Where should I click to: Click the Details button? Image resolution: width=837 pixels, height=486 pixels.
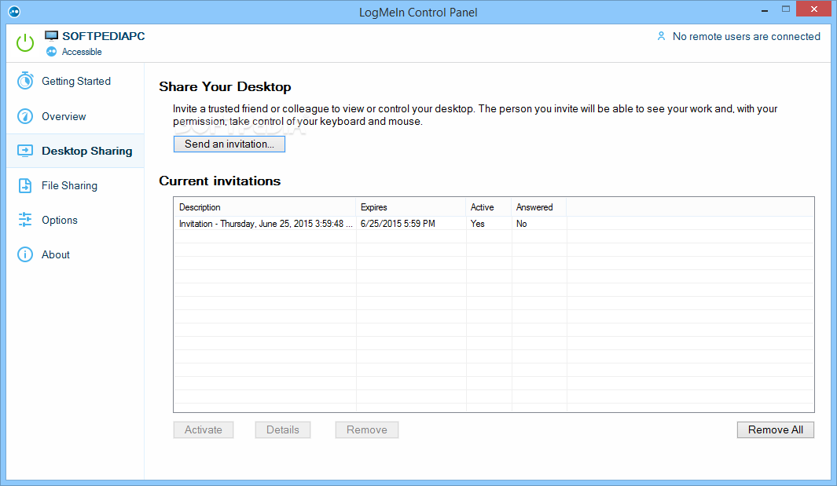coord(283,430)
